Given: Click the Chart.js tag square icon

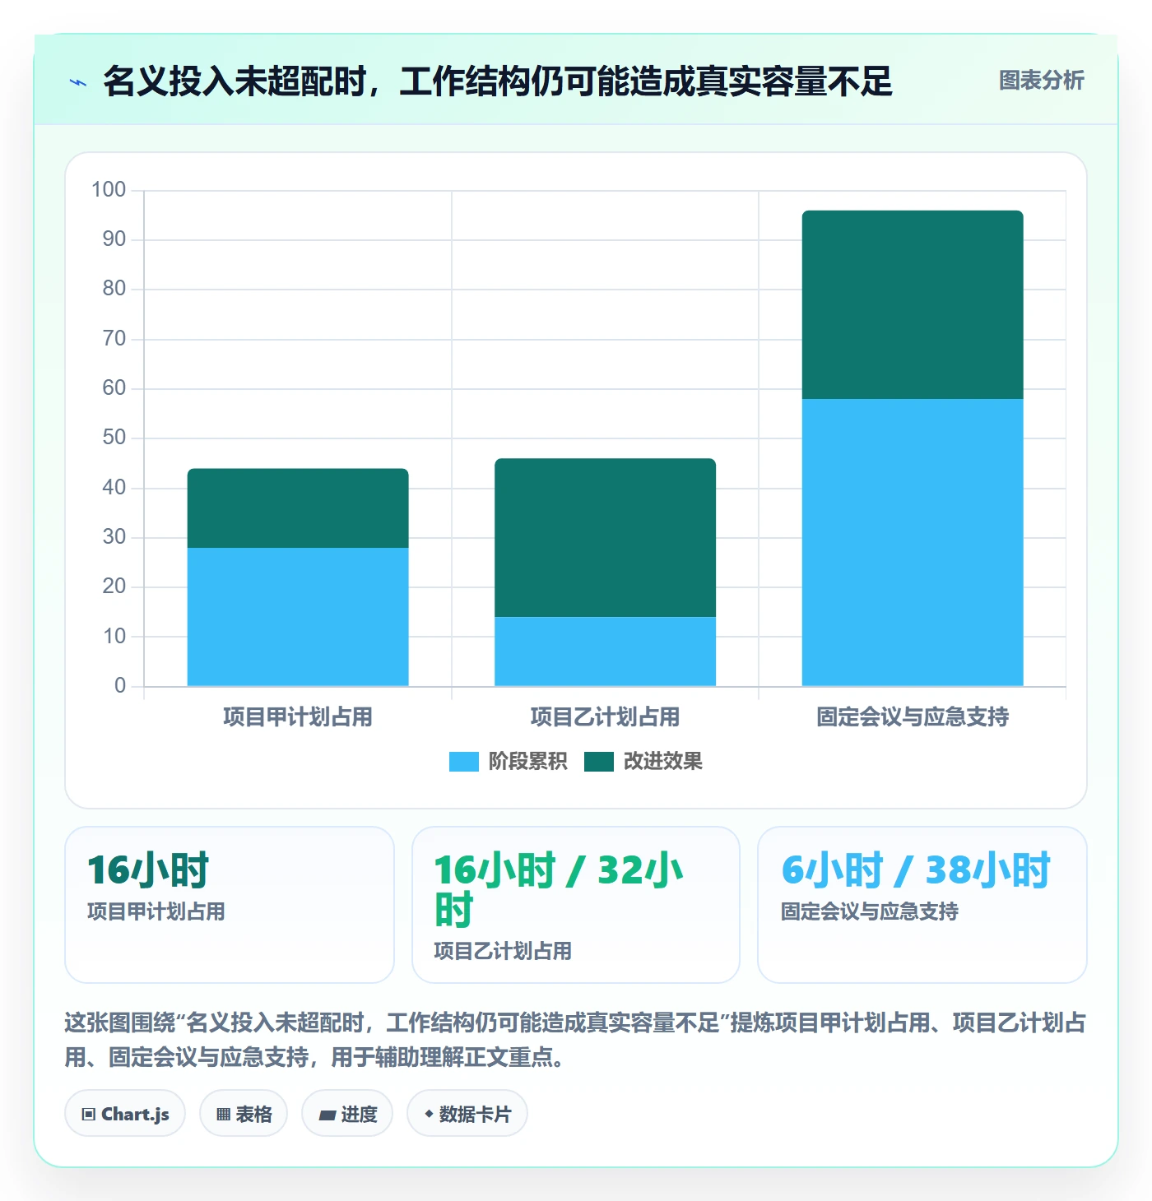Looking at the screenshot, I should click(89, 1115).
